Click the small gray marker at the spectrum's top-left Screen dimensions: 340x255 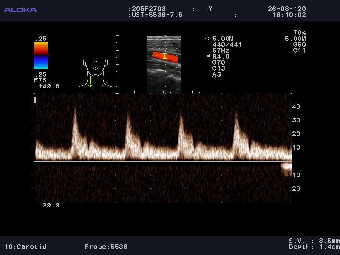pyautogui.click(x=35, y=100)
